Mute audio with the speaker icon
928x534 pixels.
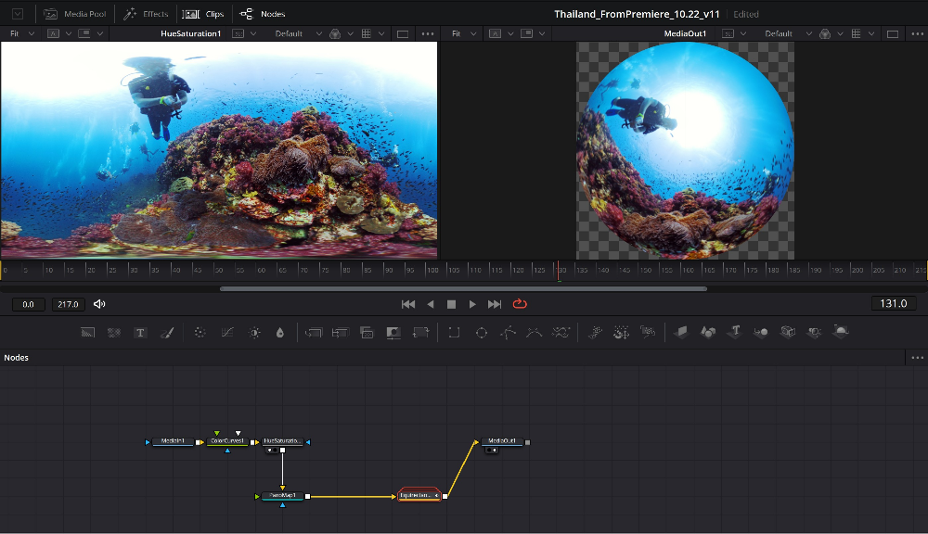(x=97, y=303)
